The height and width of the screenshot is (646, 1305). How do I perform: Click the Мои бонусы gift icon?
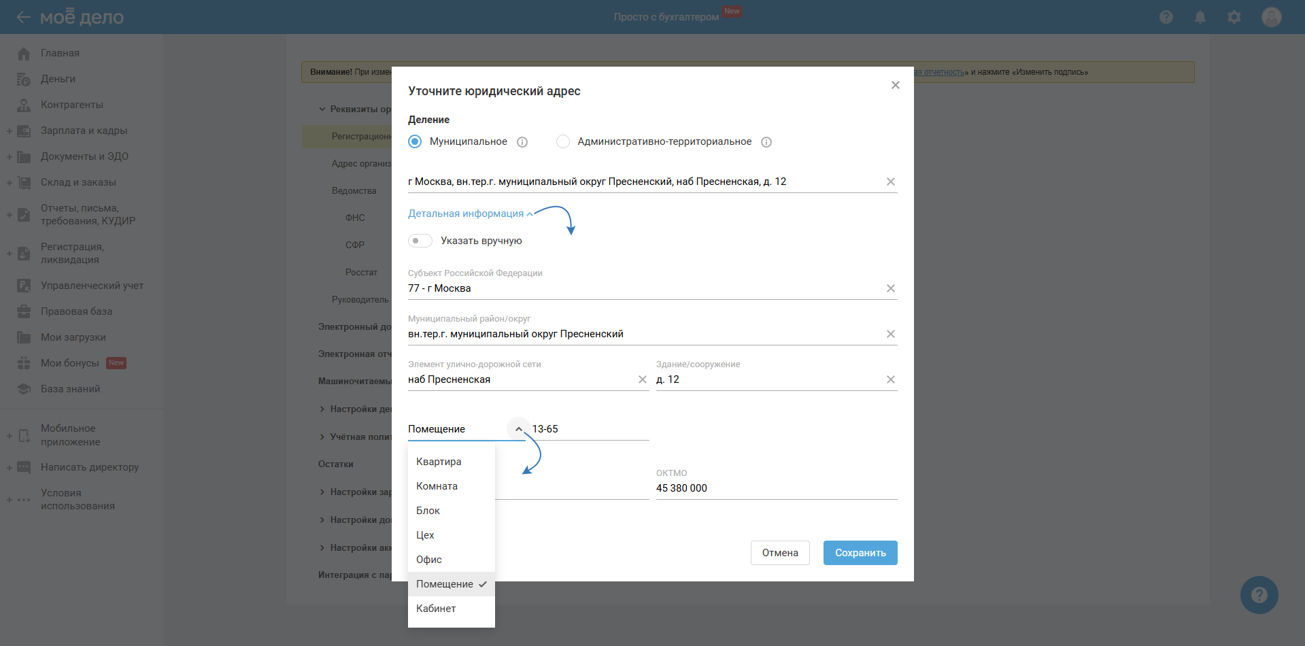24,363
